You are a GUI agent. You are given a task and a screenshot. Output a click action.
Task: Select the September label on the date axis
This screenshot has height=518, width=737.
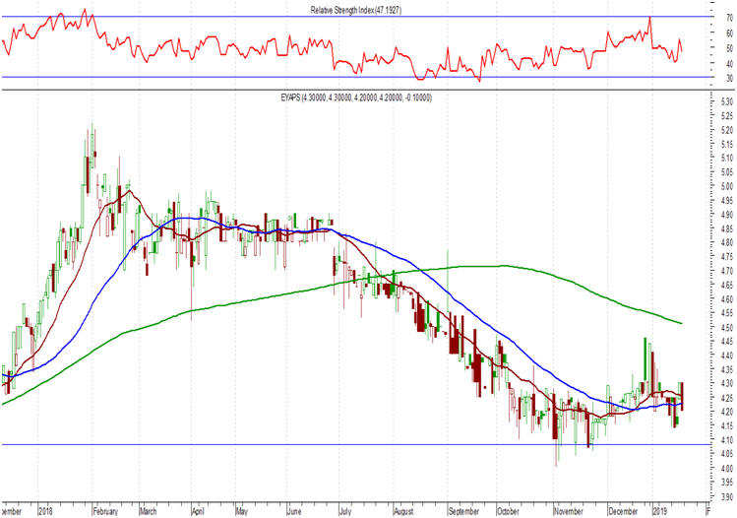coord(463,511)
